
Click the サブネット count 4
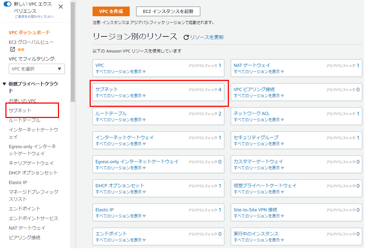220,90
